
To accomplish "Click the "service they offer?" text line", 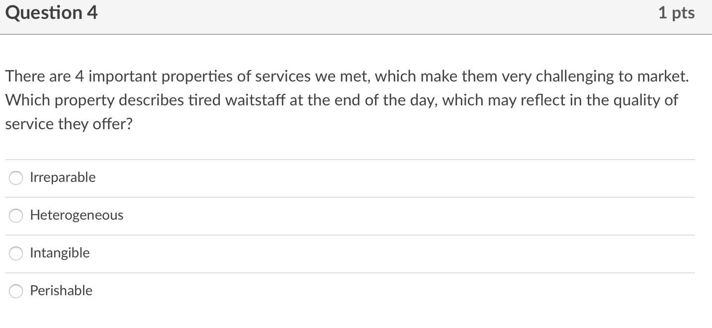I will click(x=69, y=124).
